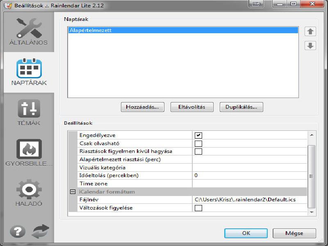This screenshot has height=246, width=328.
Task: Collapse the iCalendar formátum group
Action: (73, 191)
